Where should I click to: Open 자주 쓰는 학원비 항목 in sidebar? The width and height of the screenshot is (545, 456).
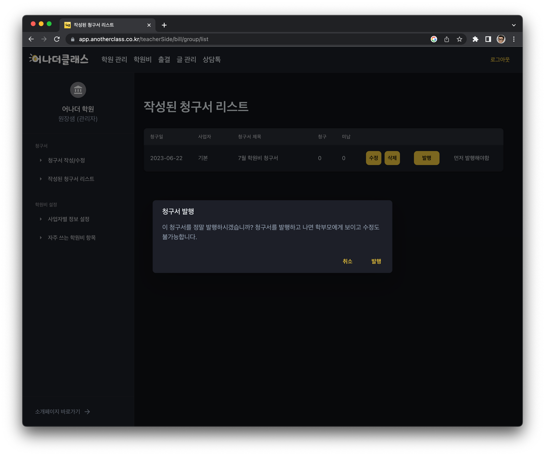[72, 238]
